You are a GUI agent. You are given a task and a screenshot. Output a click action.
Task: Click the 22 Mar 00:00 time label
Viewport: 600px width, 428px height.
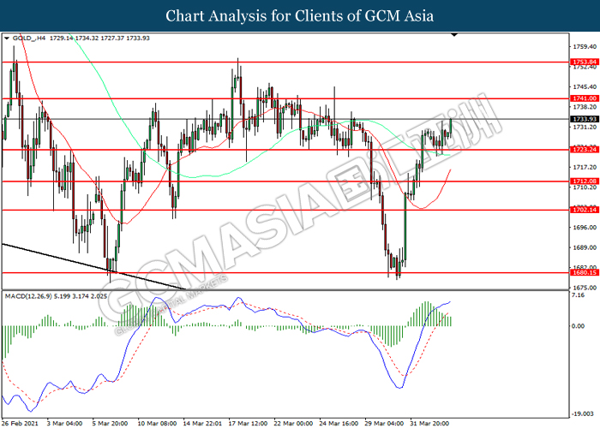coord(293,424)
